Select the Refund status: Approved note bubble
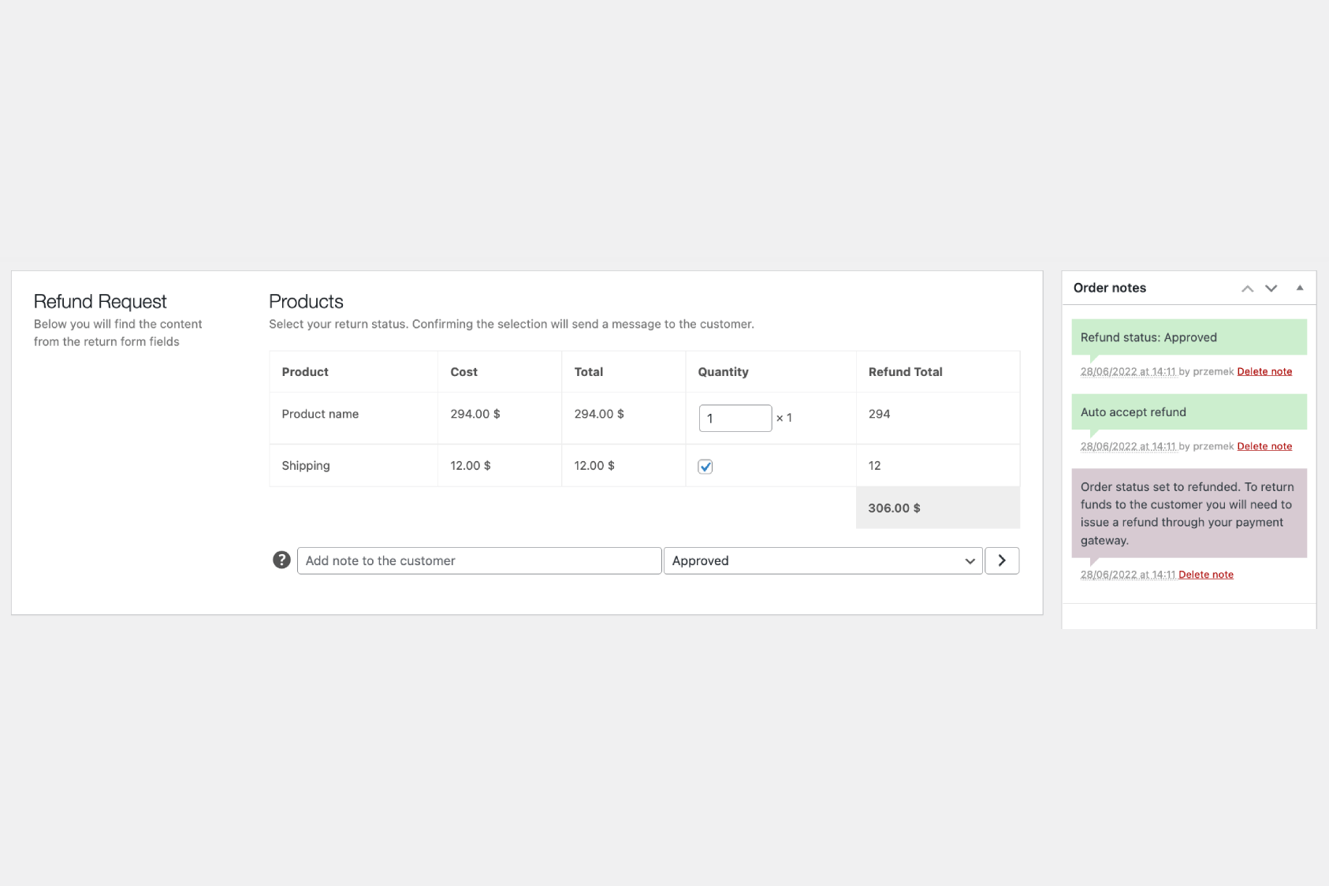 (x=1188, y=337)
